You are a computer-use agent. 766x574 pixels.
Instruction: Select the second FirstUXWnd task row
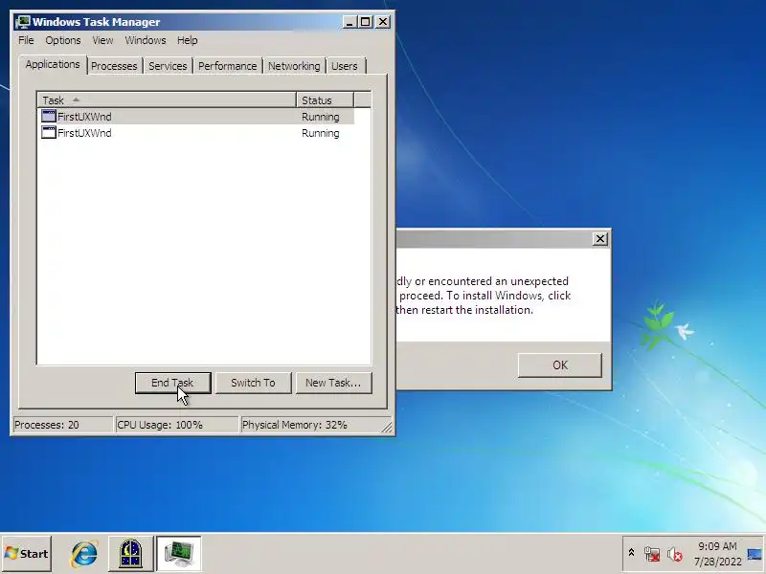[x=196, y=133]
